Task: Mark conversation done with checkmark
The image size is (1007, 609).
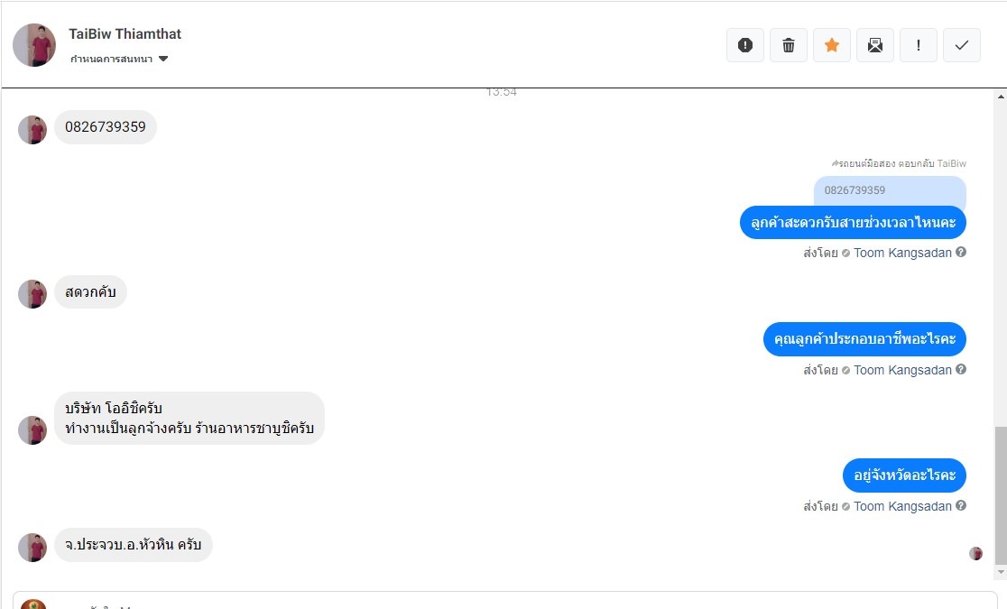Action: click(962, 45)
